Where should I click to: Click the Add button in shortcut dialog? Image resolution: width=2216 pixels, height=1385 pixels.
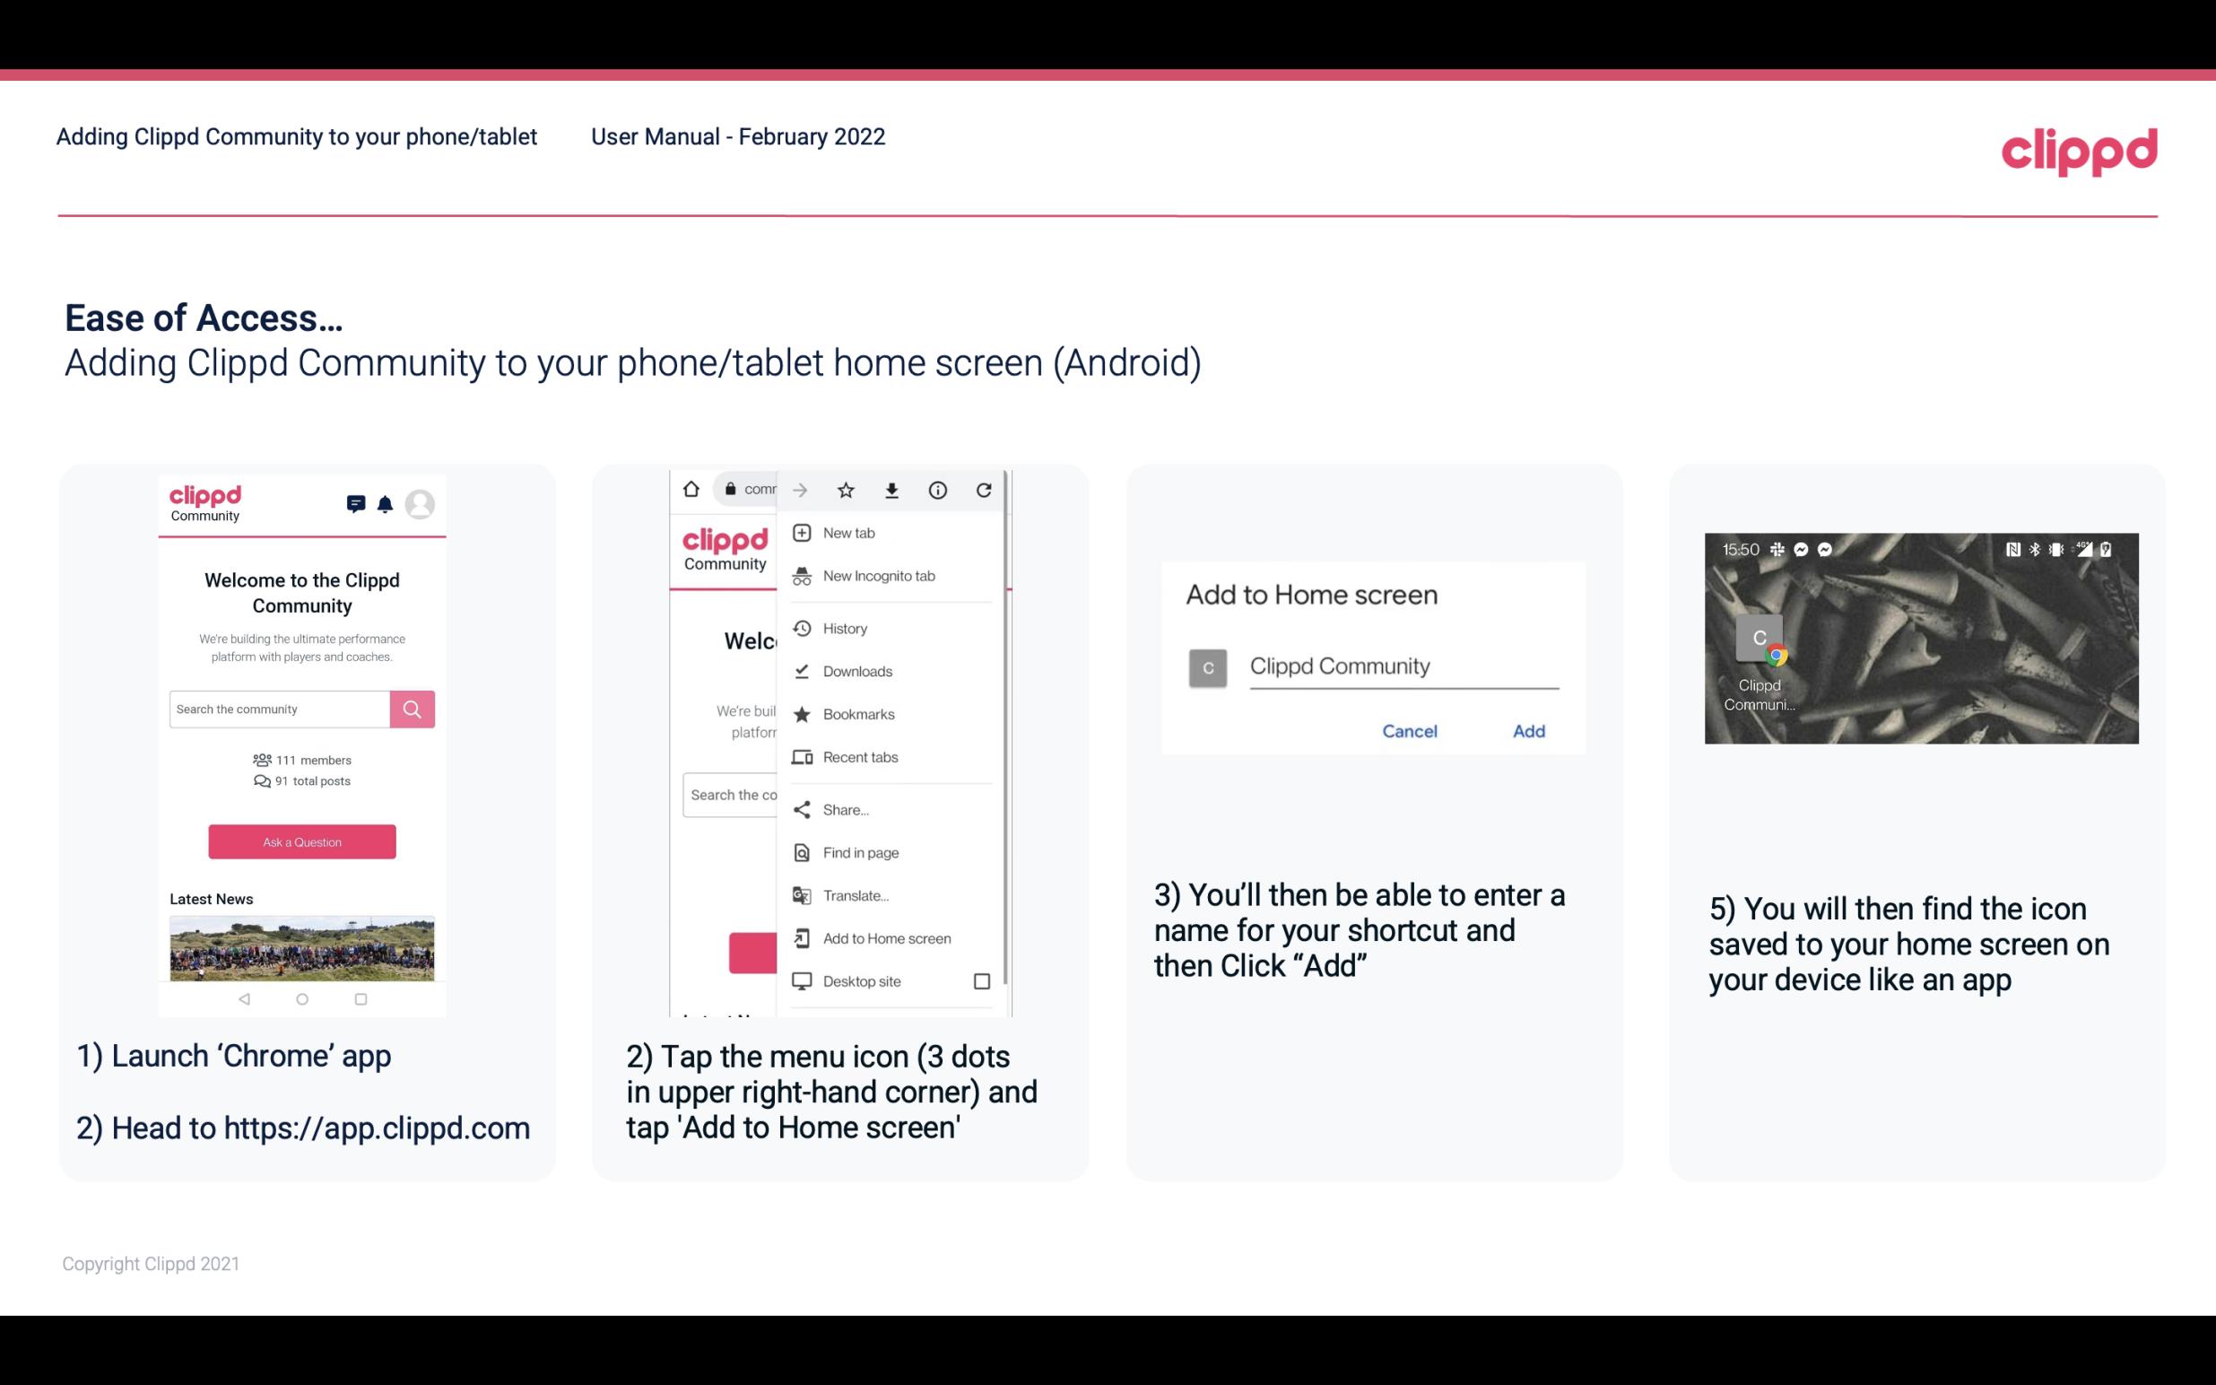click(x=1526, y=729)
